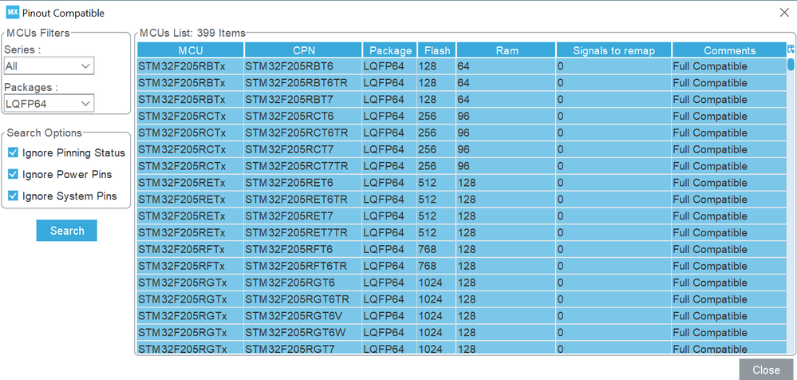Select the STM32F205RGT6W CPN cell
The height and width of the screenshot is (380, 797).
pos(303,332)
